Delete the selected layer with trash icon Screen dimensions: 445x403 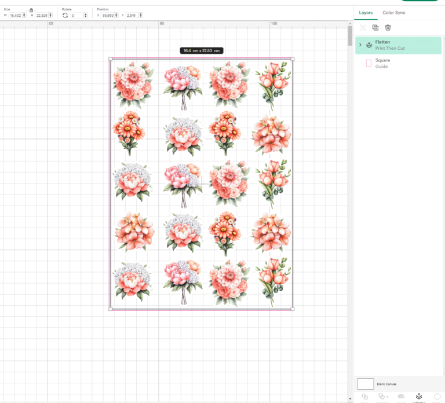388,28
